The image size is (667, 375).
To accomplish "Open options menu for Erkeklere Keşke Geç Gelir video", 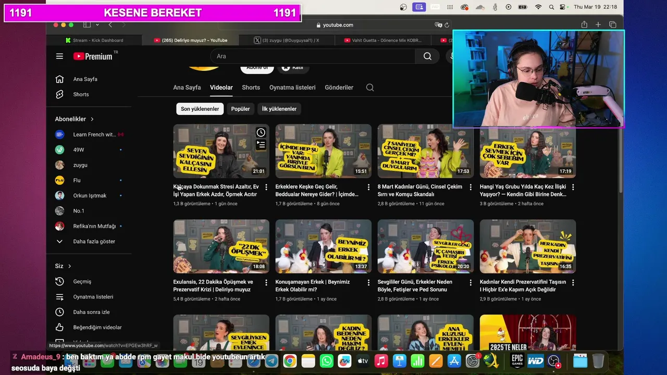I will [368, 187].
